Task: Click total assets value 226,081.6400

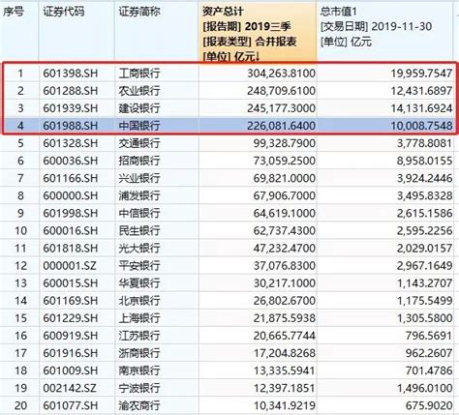Action: (x=281, y=126)
